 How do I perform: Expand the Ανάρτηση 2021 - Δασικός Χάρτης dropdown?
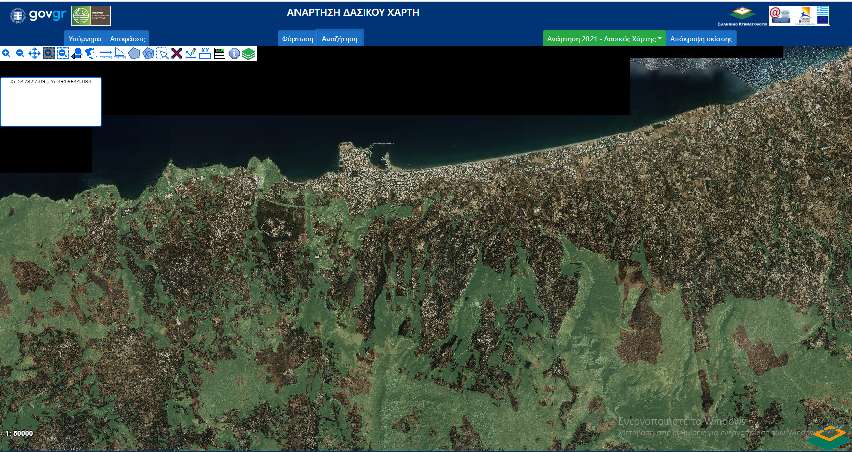(604, 39)
